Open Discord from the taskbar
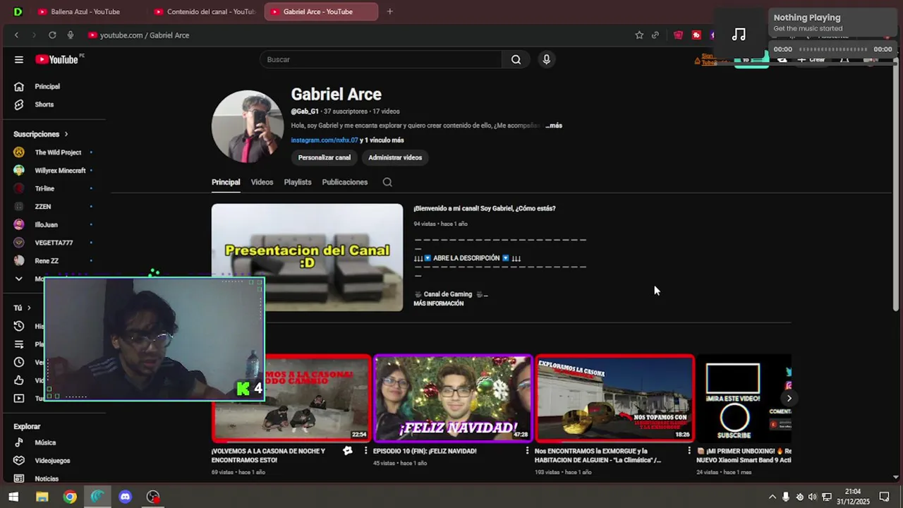This screenshot has height=508, width=903. point(125,497)
